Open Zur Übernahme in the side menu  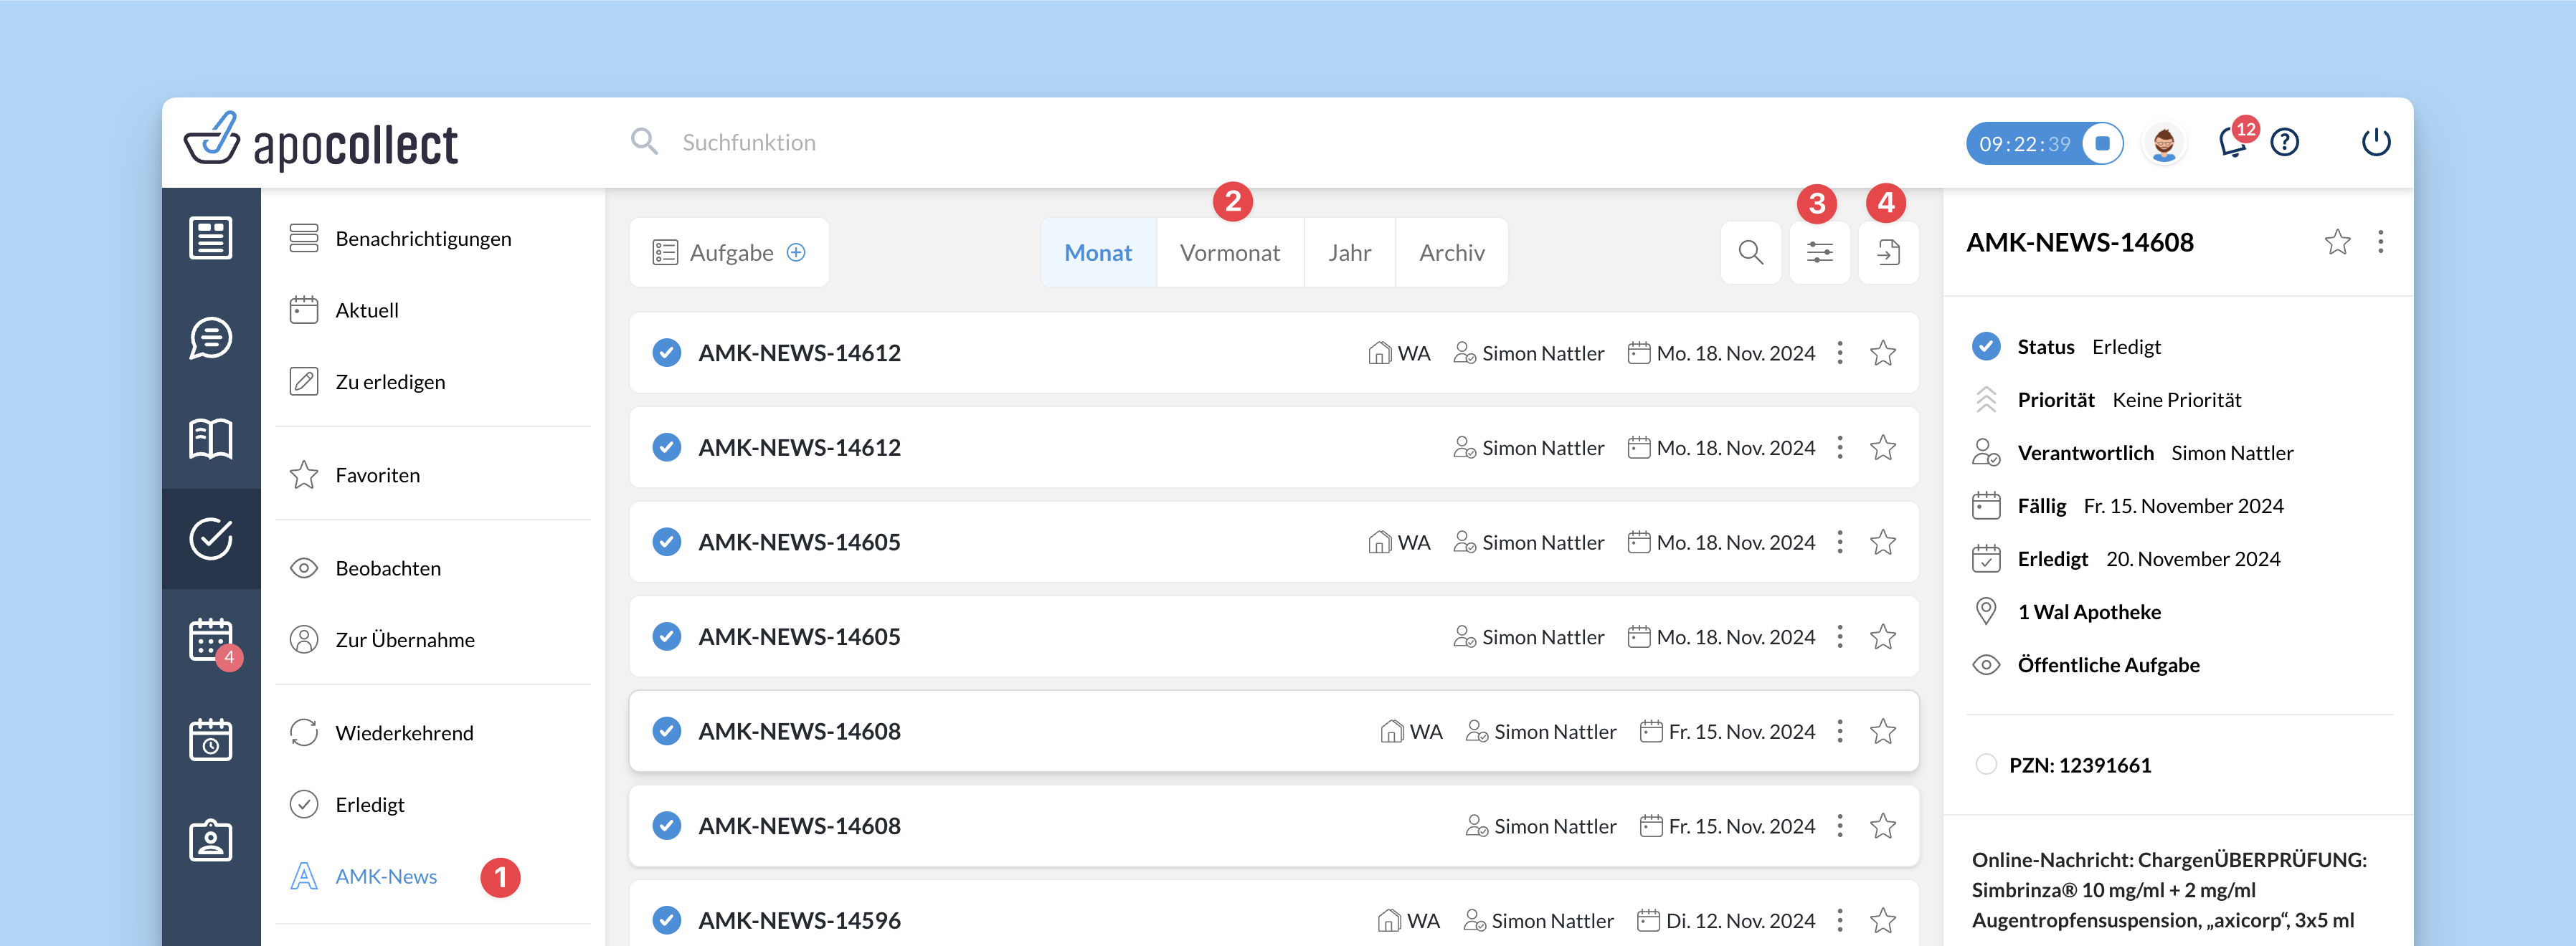[x=405, y=639]
